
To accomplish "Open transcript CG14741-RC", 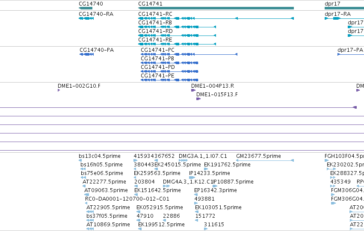I will click(x=155, y=14).
